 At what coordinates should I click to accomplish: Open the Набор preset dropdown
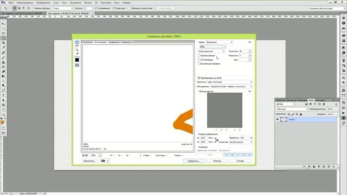pyautogui.click(x=219, y=42)
